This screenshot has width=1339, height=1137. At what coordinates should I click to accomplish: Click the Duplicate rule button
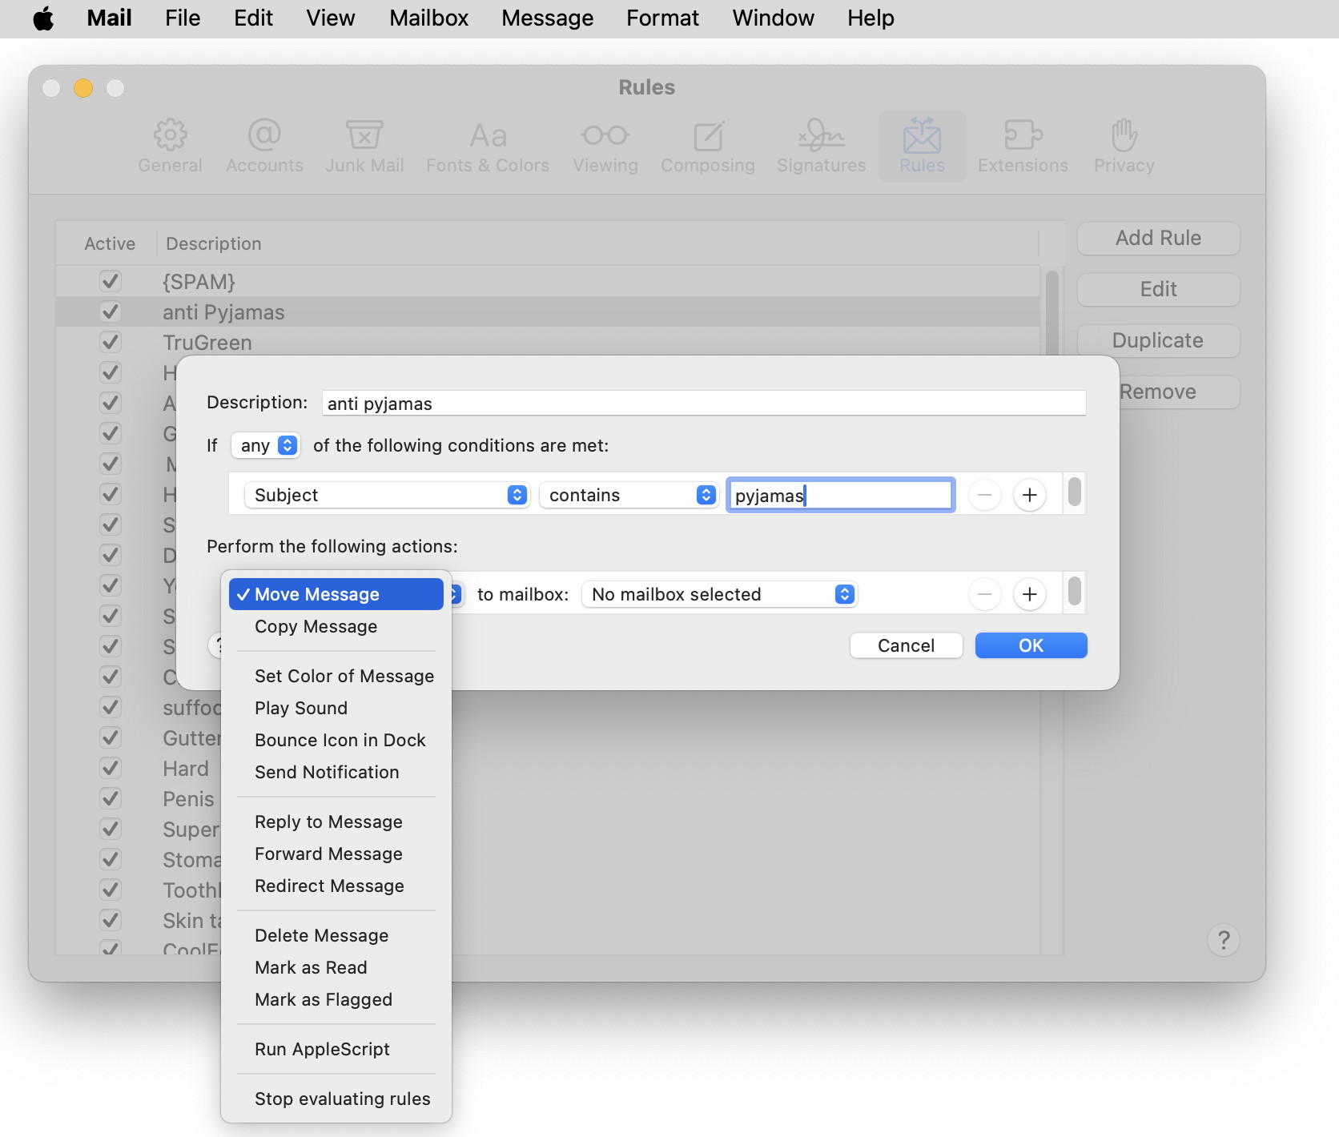point(1158,340)
